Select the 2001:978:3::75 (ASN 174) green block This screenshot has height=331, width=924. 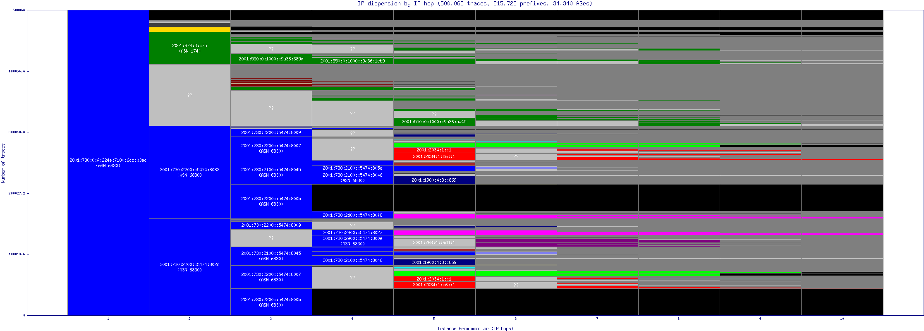(x=189, y=48)
